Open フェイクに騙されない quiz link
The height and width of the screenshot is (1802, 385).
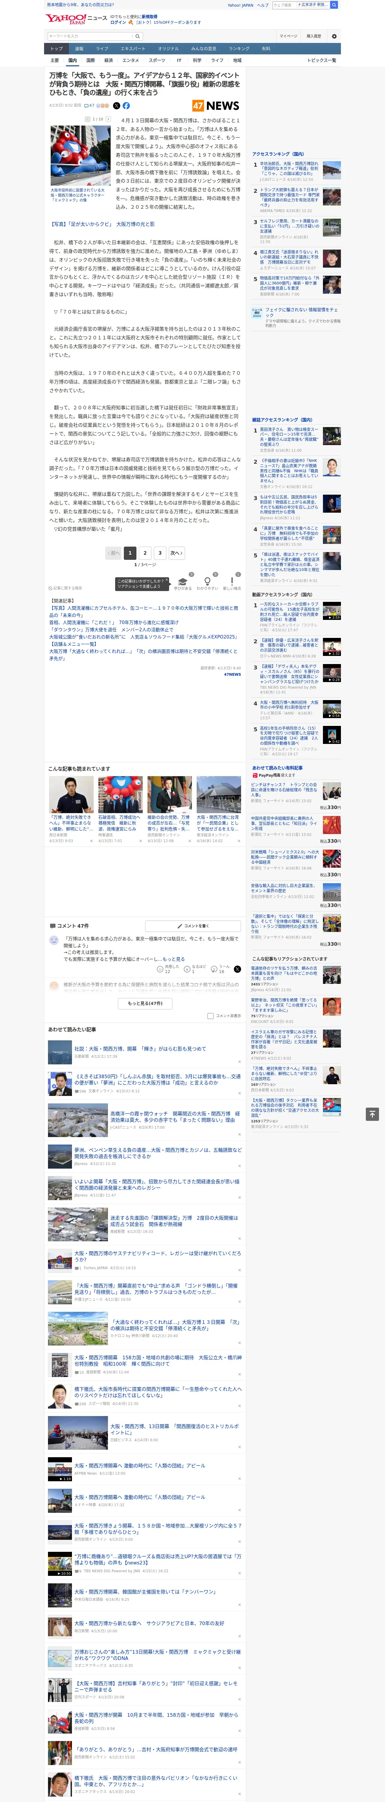(302, 313)
